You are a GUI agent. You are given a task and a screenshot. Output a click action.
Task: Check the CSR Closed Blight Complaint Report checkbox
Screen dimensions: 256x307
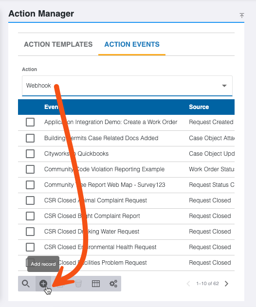click(x=30, y=216)
